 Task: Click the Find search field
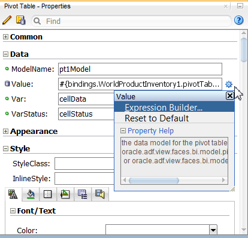pyautogui.click(x=131, y=21)
